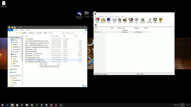Open the Options menu in WinRAR
This screenshot has width=191, height=107.
pos(117,16)
